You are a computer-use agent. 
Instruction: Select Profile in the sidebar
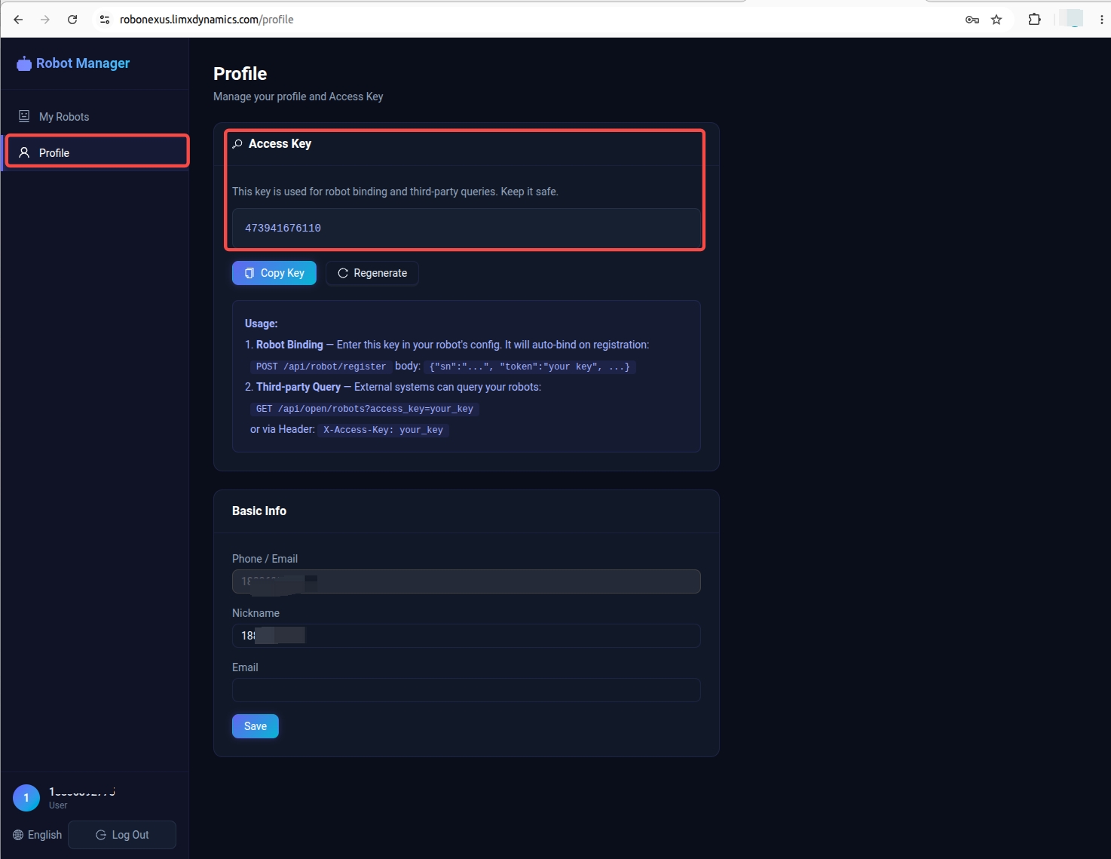(x=97, y=152)
